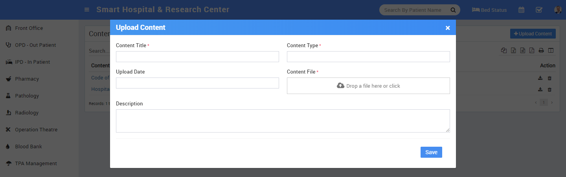
Task: Export the table to PDF
Action: click(x=532, y=50)
